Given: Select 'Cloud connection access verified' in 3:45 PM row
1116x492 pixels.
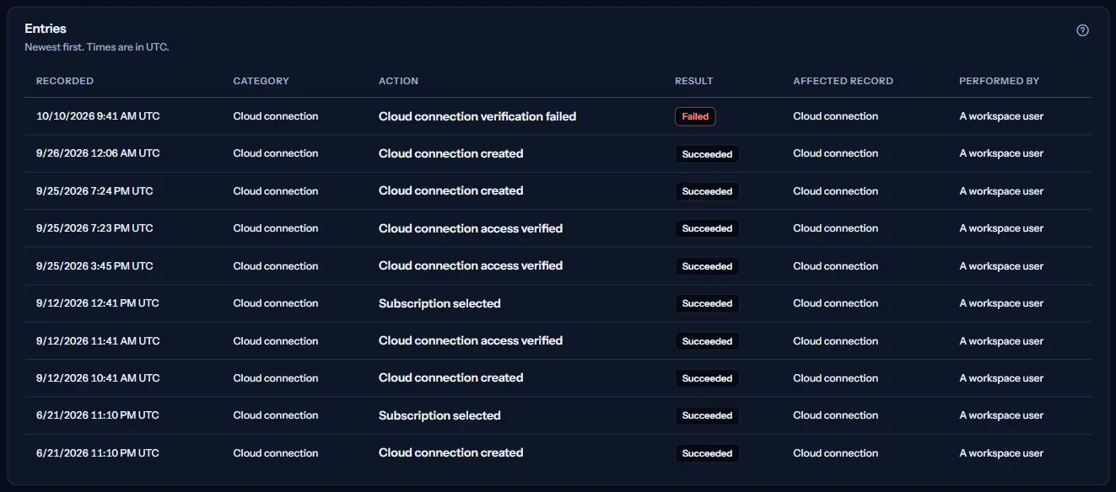Looking at the screenshot, I should (x=471, y=265).
